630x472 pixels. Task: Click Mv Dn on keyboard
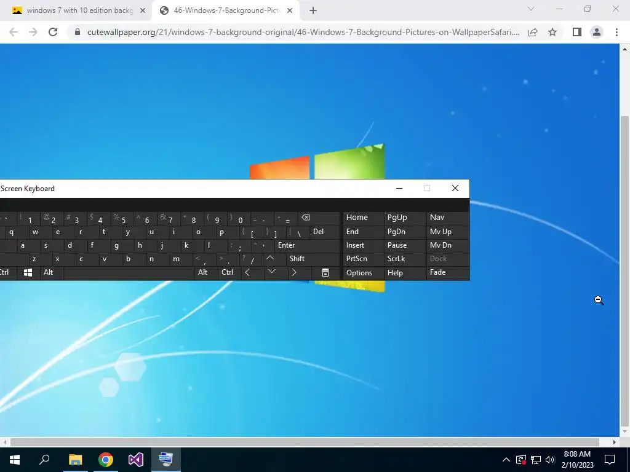click(x=447, y=245)
